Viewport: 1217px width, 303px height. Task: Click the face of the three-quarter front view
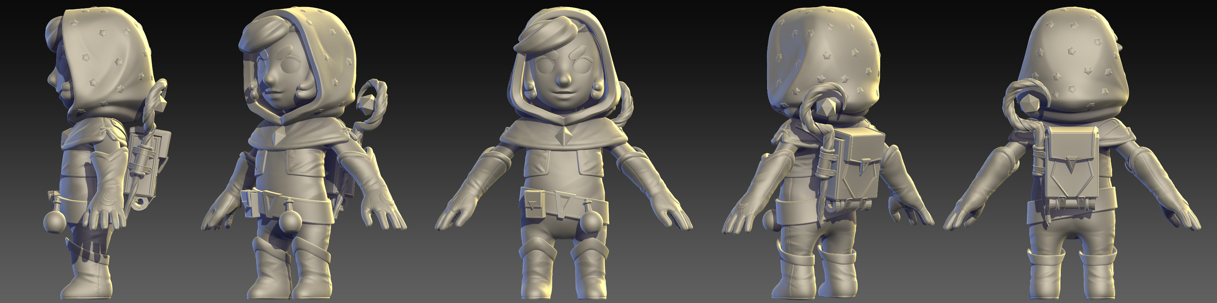pos(279,81)
